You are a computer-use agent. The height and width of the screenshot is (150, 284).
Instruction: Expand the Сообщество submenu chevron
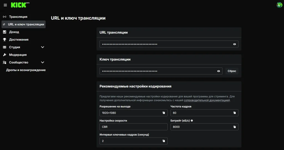click(x=42, y=62)
